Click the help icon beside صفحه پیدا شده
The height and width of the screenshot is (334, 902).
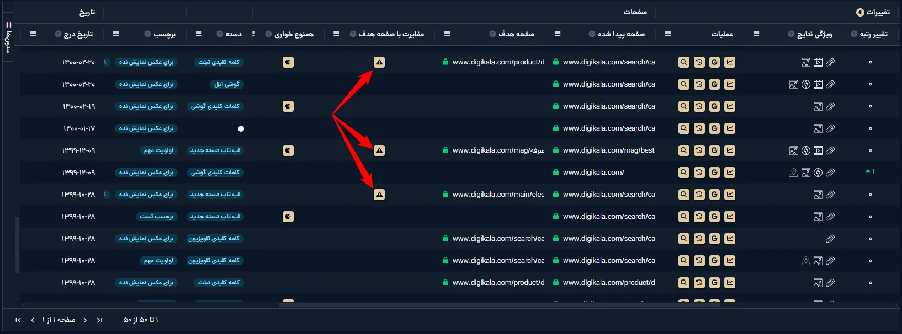(x=592, y=34)
